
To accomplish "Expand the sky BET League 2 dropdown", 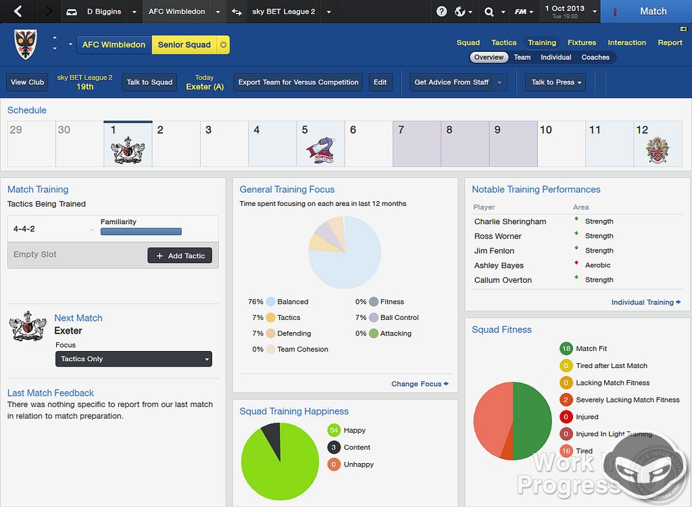I will (328, 12).
